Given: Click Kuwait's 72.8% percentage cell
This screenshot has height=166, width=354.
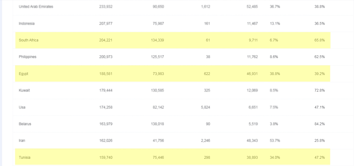Looking at the screenshot, I should pyautogui.click(x=320, y=90).
